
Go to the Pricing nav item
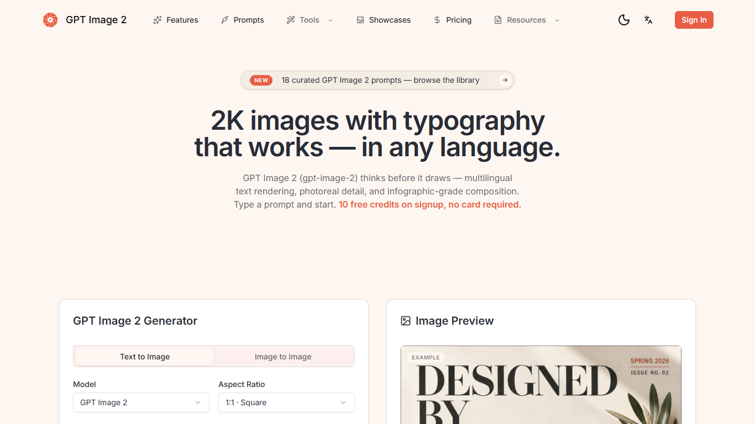pos(452,20)
